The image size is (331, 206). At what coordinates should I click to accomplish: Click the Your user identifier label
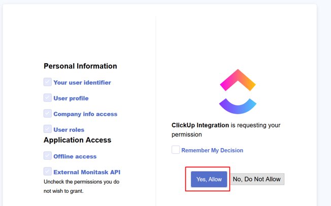click(x=82, y=83)
